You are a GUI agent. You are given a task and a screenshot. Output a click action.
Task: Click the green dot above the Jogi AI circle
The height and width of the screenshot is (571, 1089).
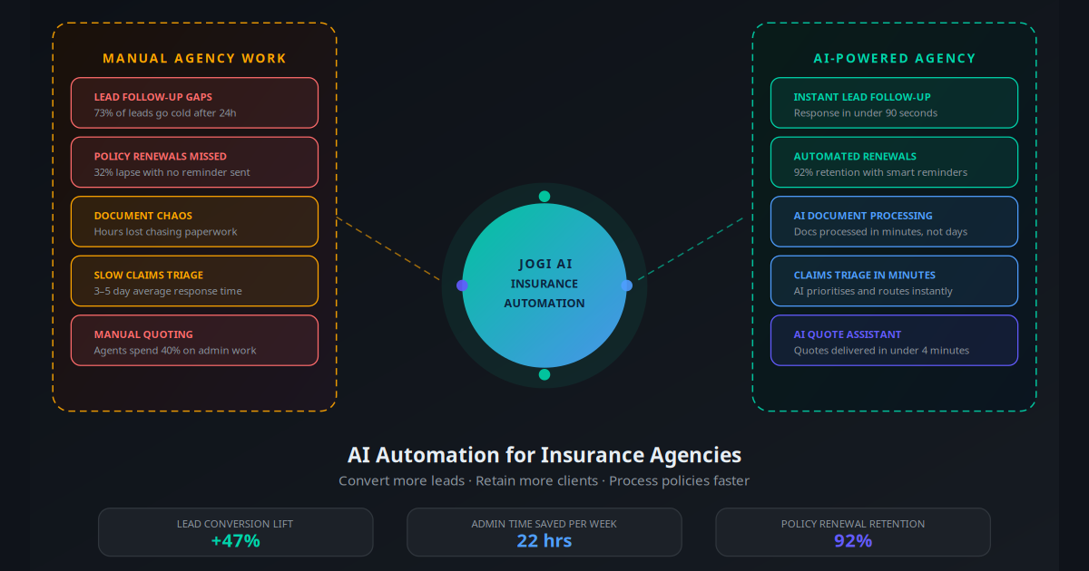point(544,197)
